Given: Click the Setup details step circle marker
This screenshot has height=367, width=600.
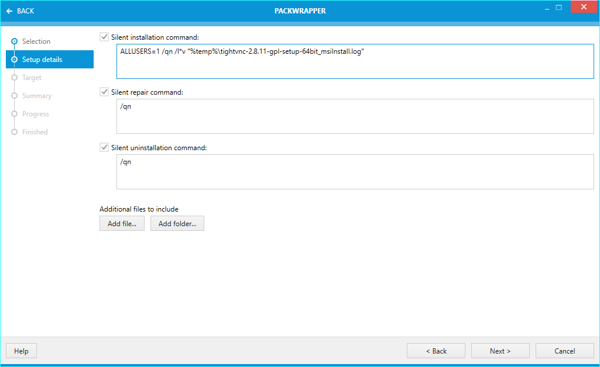Looking at the screenshot, I should pos(15,60).
